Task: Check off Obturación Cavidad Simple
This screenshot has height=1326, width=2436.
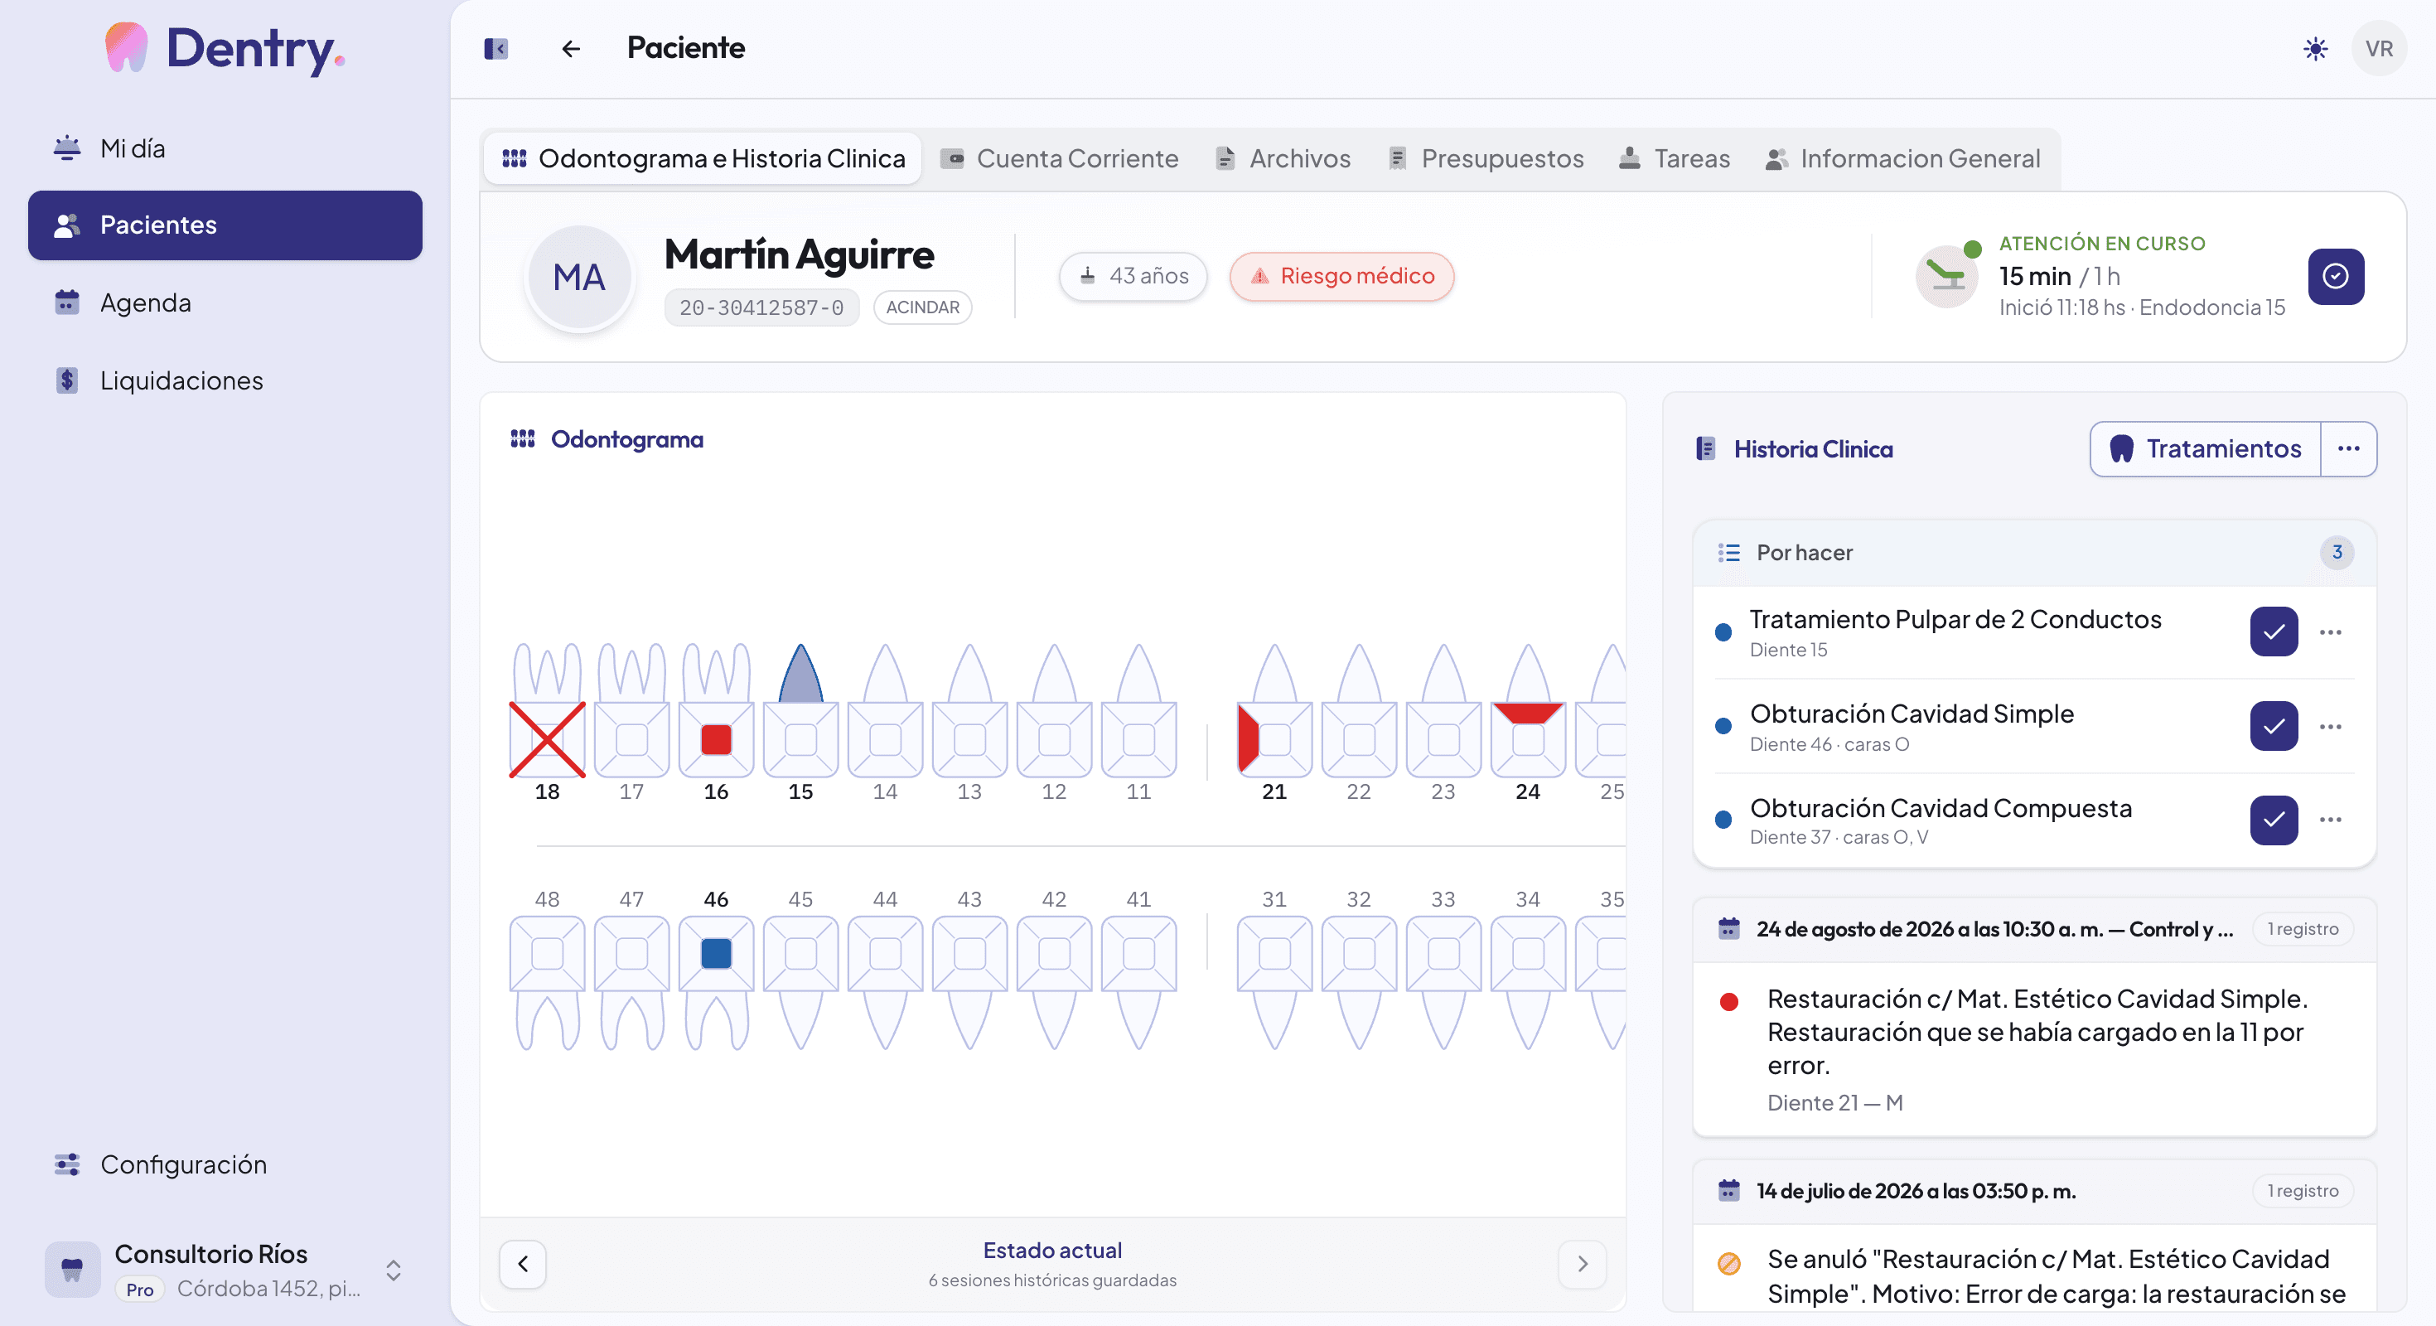Action: click(2274, 725)
